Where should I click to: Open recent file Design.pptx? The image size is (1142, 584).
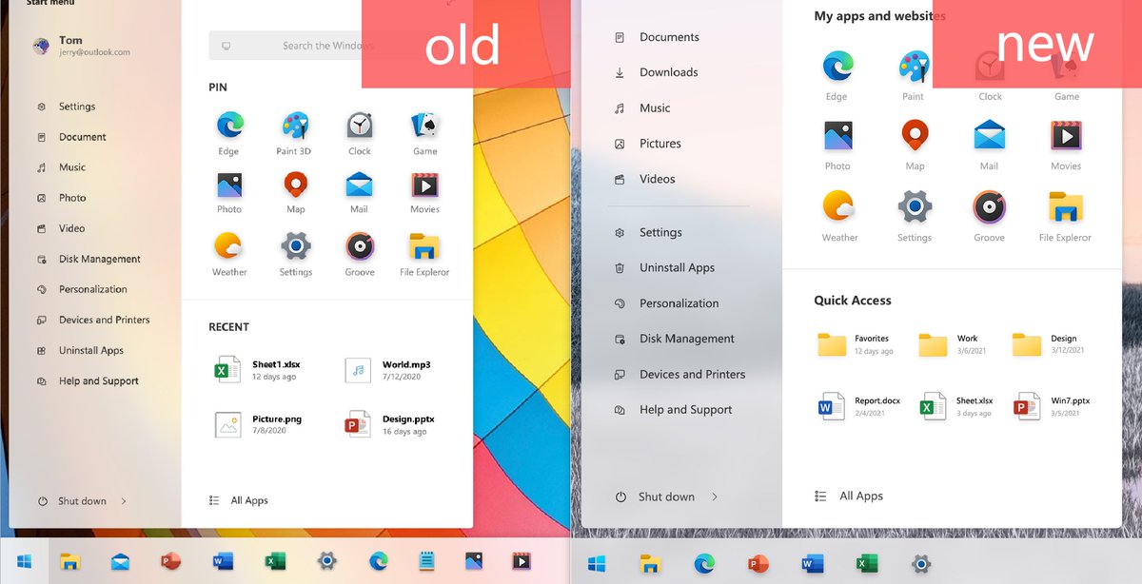[389, 424]
